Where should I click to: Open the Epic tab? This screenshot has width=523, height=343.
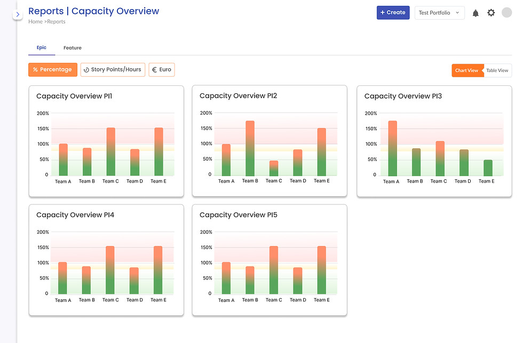[42, 47]
